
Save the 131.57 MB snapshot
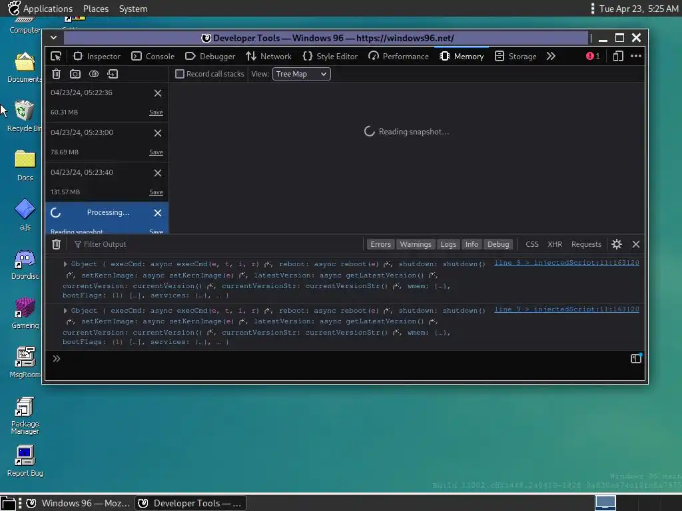(156, 192)
